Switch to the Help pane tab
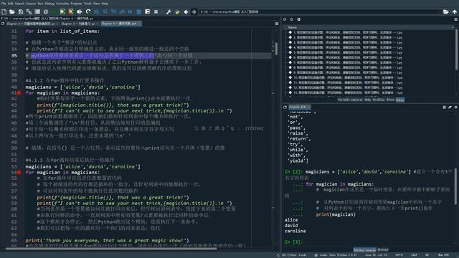Viewport: 459px width, 258px height. (x=368, y=100)
